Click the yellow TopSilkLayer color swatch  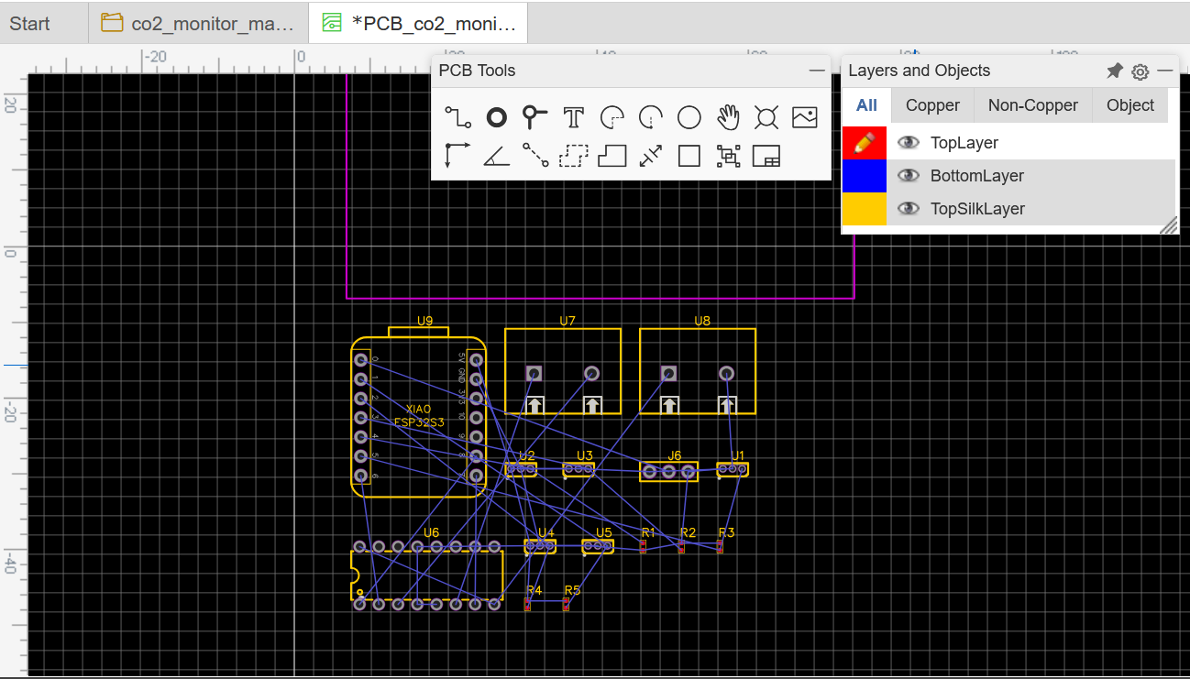865,208
